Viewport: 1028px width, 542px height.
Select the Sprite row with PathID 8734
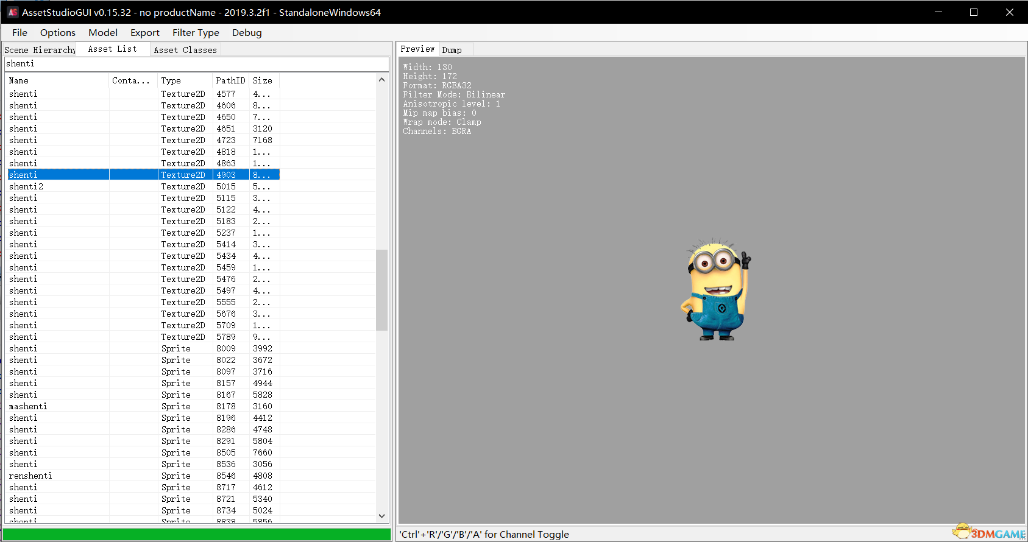point(143,510)
